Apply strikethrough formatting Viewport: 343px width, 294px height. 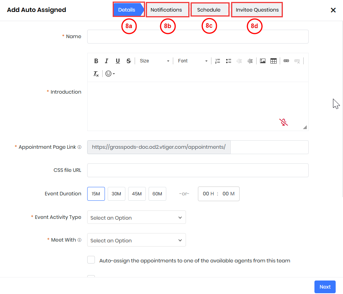[x=128, y=61]
